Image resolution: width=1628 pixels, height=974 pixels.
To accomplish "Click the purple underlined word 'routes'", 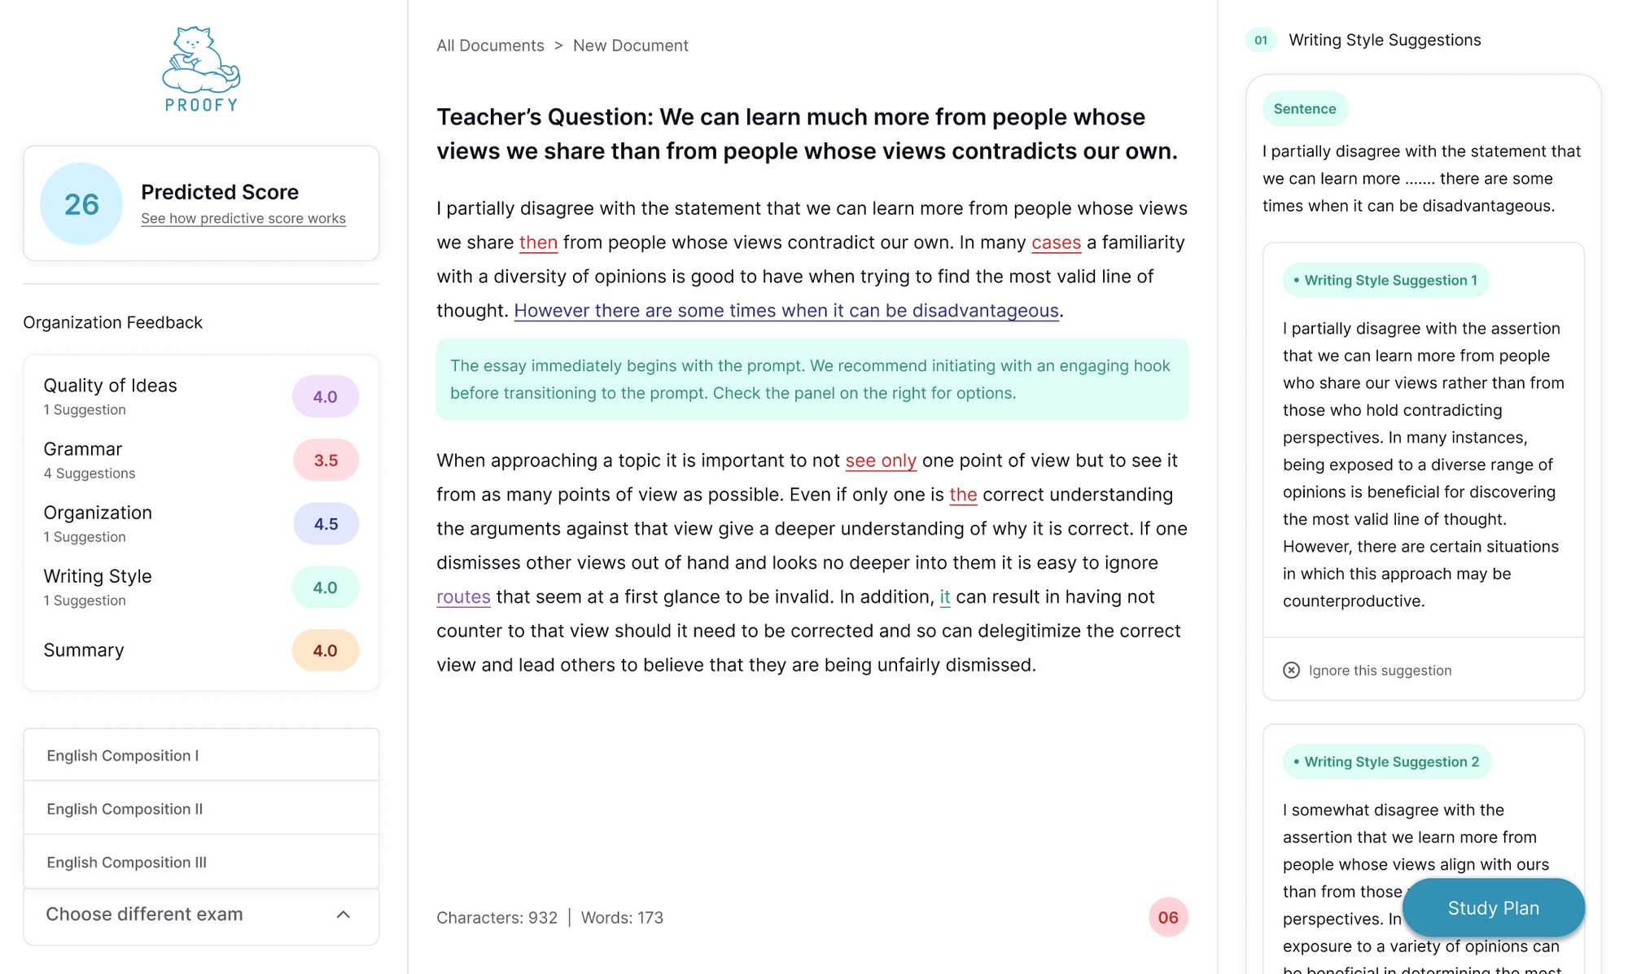I will (x=463, y=596).
